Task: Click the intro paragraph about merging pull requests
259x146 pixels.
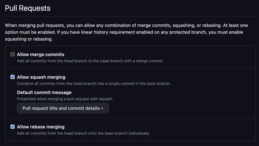Action: [x=126, y=32]
